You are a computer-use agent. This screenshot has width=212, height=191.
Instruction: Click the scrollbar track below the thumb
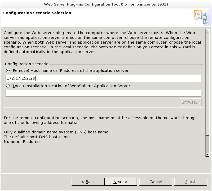(x=207, y=144)
